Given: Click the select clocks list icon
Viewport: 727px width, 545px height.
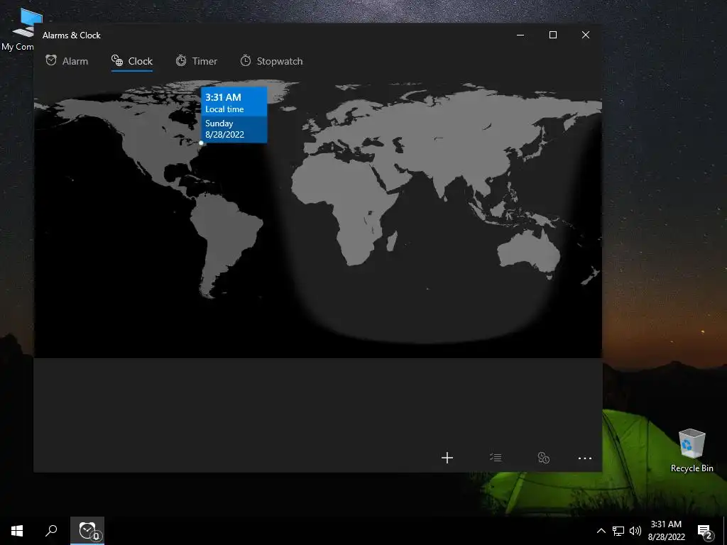Looking at the screenshot, I should [496, 458].
